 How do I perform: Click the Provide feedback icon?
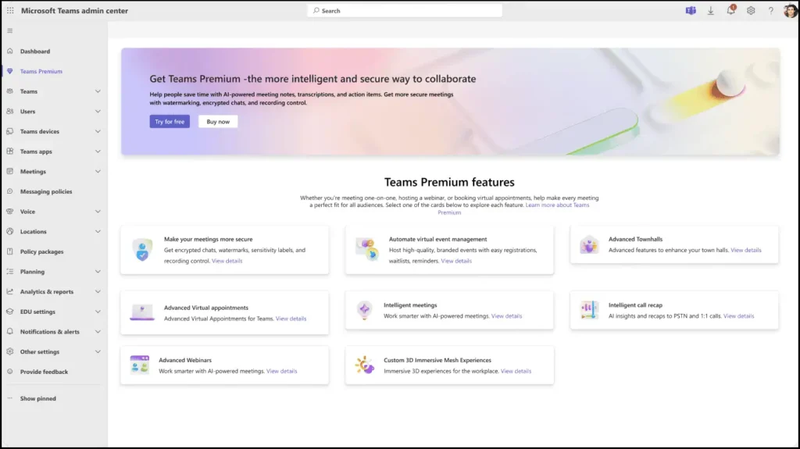click(9, 372)
